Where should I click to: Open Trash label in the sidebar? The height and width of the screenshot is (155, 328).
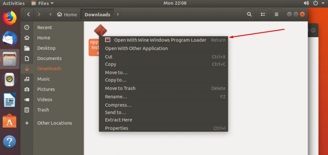click(x=43, y=110)
